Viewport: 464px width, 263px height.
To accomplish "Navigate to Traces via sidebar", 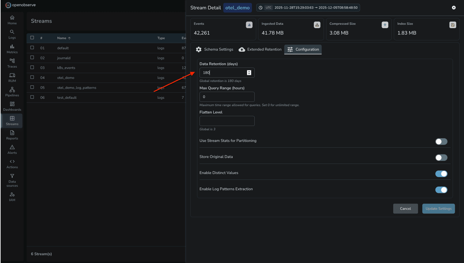I will 12,63.
